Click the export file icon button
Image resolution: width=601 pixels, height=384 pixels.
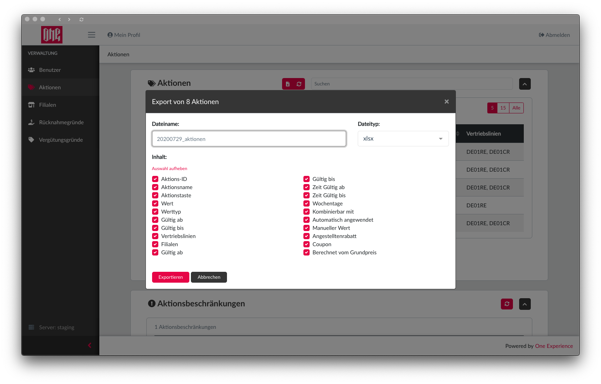[x=288, y=84]
